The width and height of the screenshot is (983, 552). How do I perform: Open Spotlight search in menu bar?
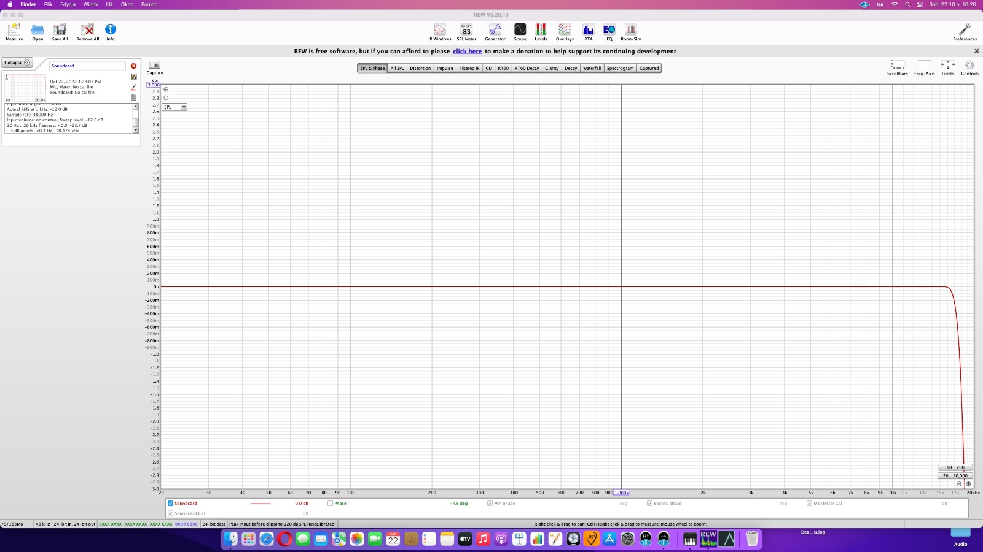coord(907,4)
